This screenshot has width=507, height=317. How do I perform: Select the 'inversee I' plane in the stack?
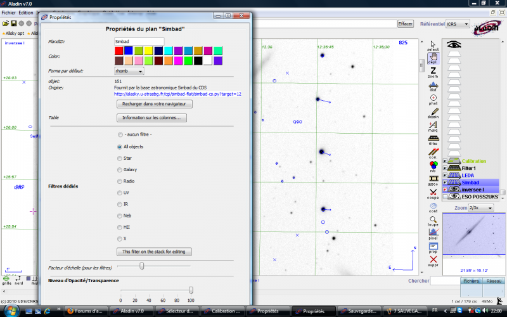click(x=473, y=190)
